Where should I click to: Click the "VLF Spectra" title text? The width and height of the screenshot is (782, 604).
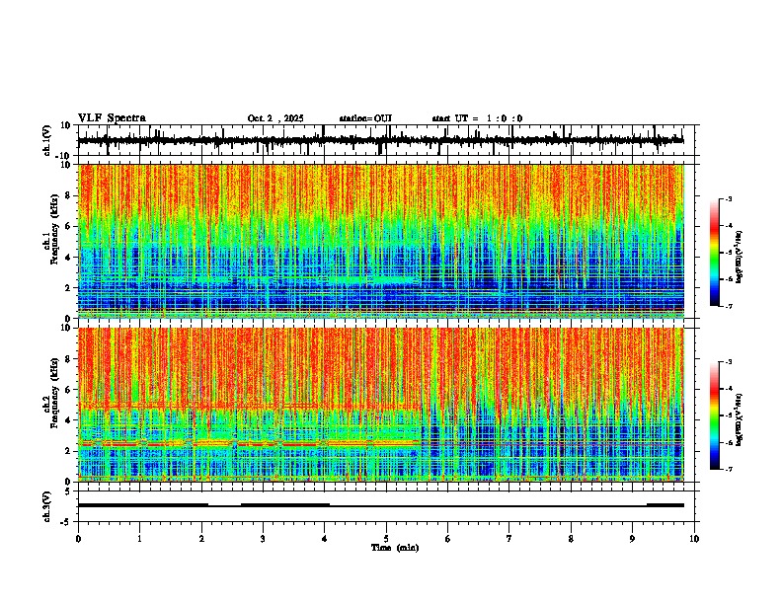pos(112,118)
